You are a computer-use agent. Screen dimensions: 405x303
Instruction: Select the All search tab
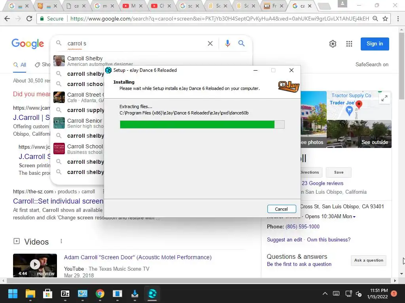[x=20, y=65]
